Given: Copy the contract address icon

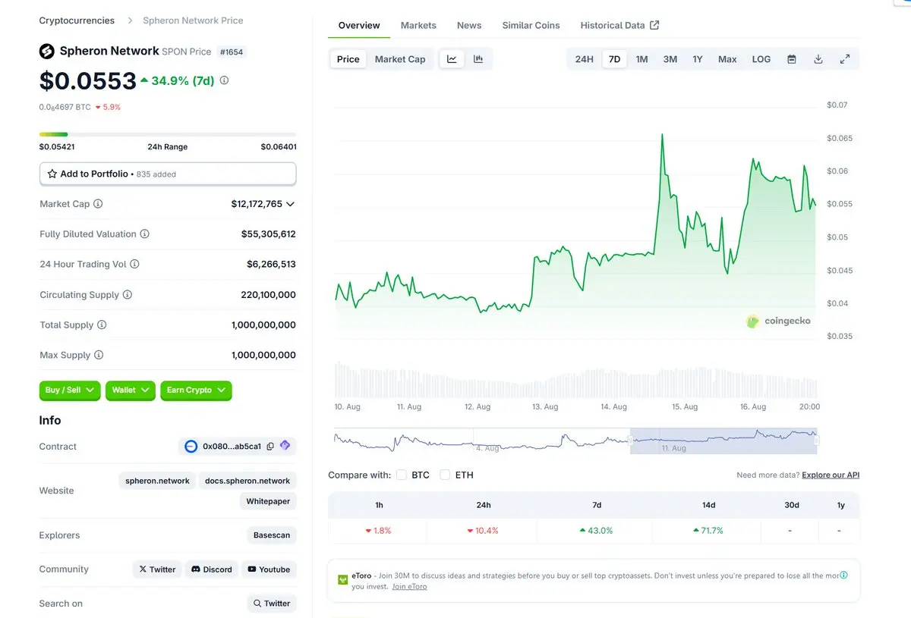Looking at the screenshot, I should coord(270,447).
